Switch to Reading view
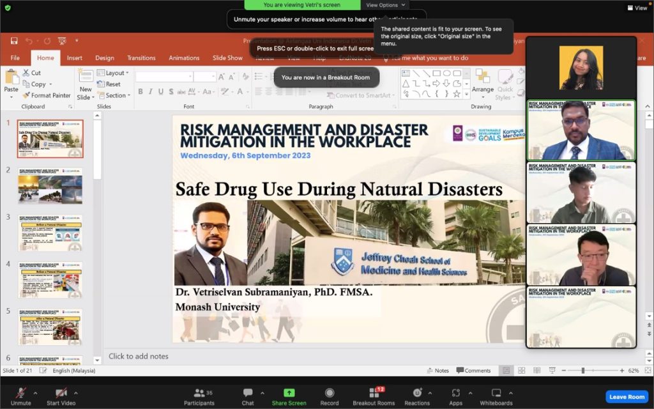The width and height of the screenshot is (654, 409). coord(536,370)
